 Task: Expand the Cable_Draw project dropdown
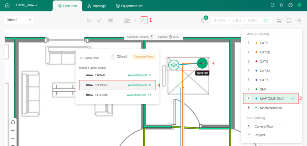[x=27, y=5]
